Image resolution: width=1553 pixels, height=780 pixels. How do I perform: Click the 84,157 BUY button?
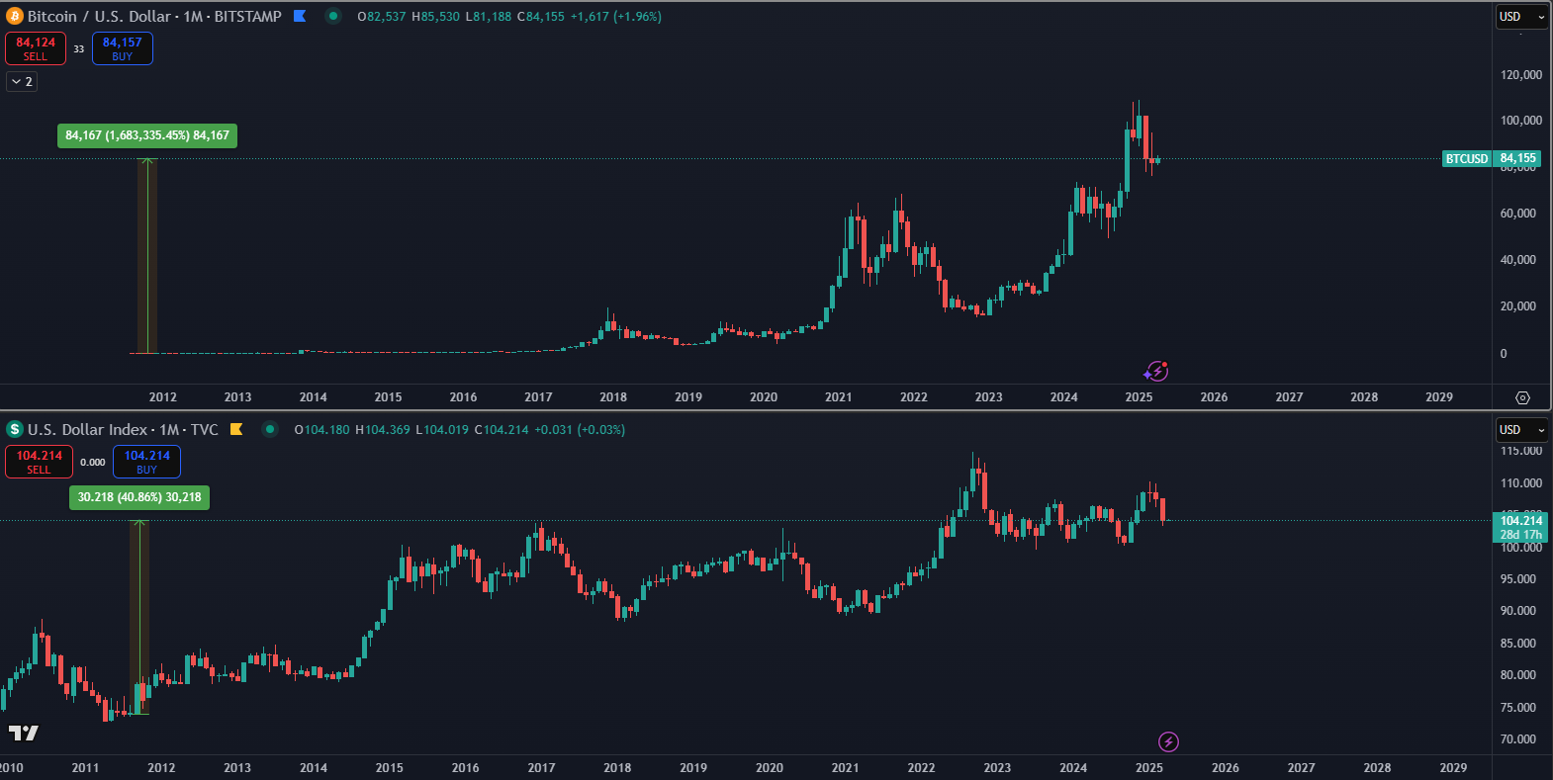coord(123,48)
